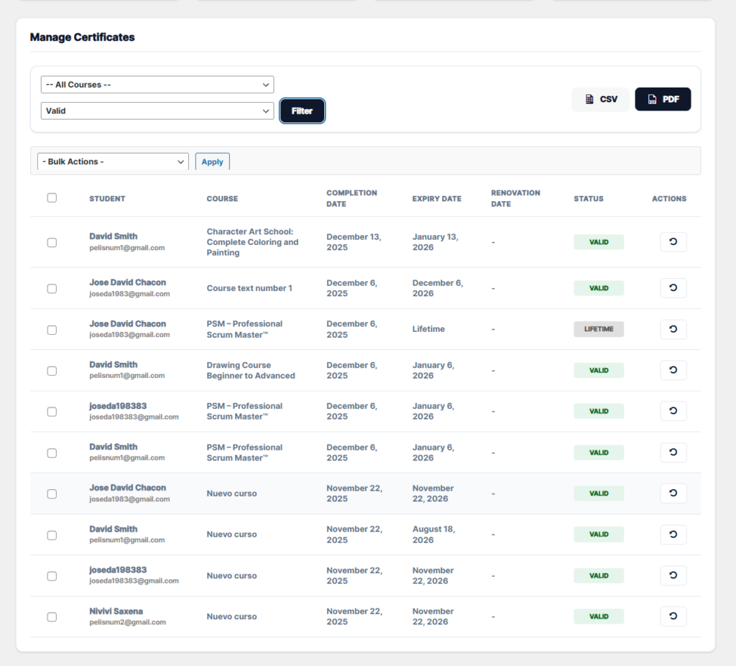Check the box for joseda198383's Nuevo curso row
The height and width of the screenshot is (666, 736).
coord(52,576)
